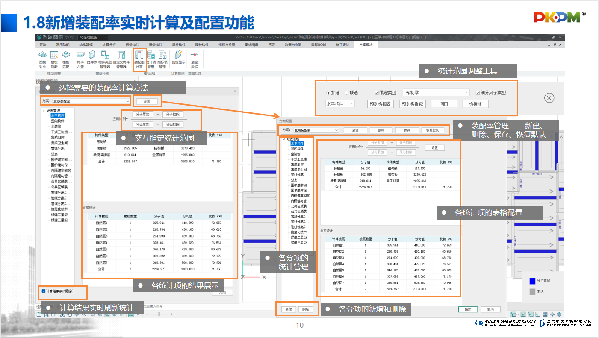Open 构件类型管理器 from the ribbon

105,59
